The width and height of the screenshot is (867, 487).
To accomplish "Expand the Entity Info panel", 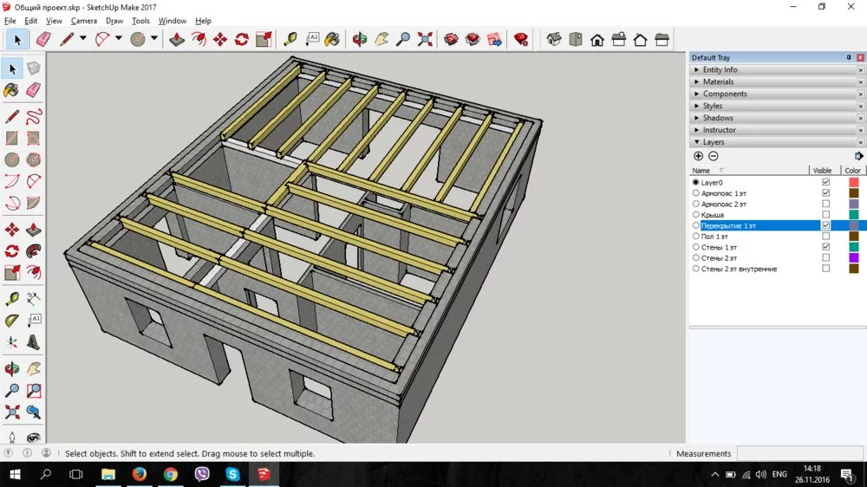I will (720, 69).
